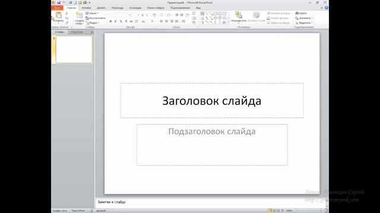Select the right arrow shape in gallery
The image size is (380, 213).
click(x=216, y=18)
